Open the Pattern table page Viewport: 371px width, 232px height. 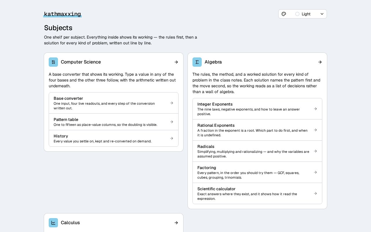click(x=114, y=122)
